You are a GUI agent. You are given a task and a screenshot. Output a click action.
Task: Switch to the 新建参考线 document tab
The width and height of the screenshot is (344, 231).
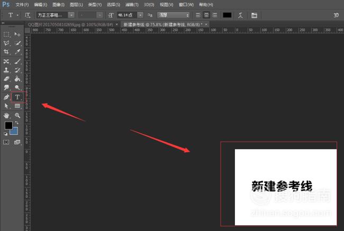[163, 24]
